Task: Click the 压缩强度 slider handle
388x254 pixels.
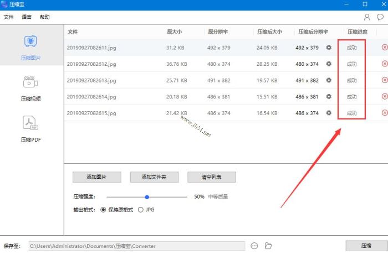Action: (147, 197)
